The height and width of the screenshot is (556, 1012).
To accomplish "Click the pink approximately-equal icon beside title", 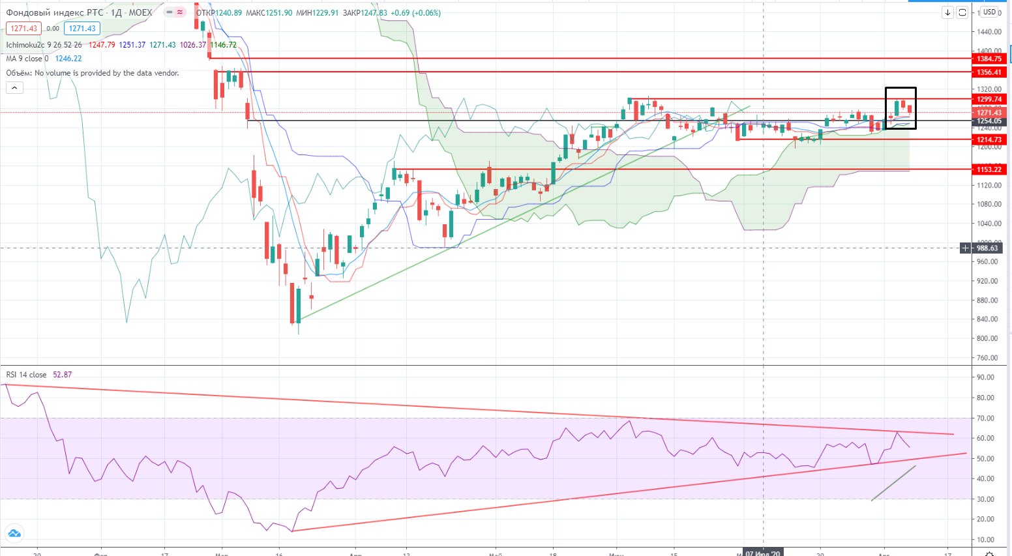I will pyautogui.click(x=180, y=12).
